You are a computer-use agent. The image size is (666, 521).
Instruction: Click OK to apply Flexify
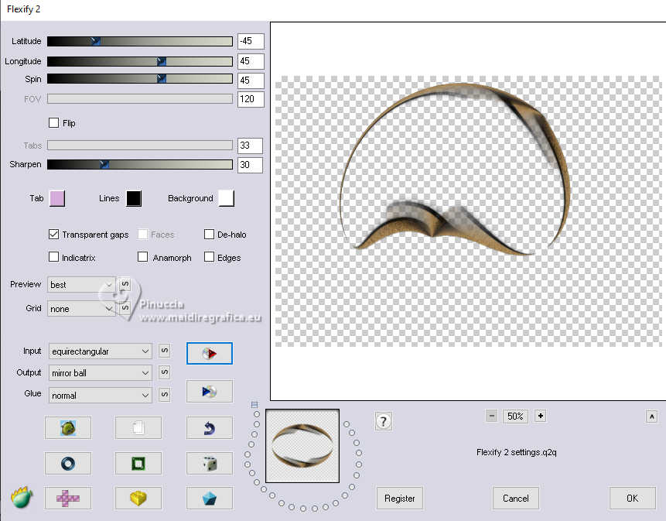633,498
